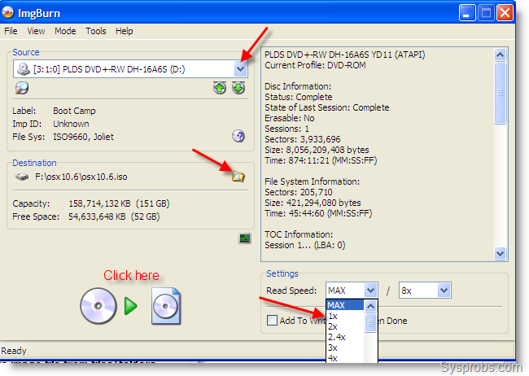Click the hard disk icon beside destination path
Screen dimensions: 529x376
[x=22, y=177]
